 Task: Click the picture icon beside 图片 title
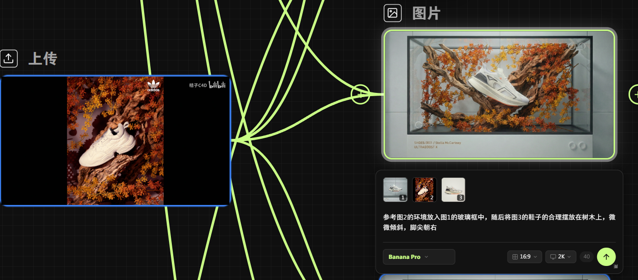(392, 13)
